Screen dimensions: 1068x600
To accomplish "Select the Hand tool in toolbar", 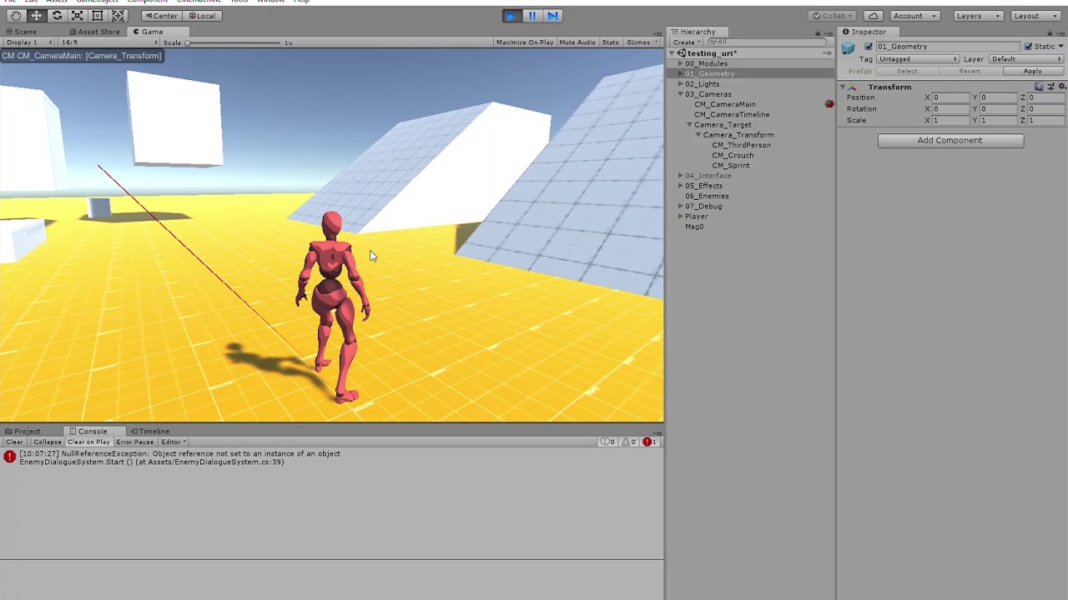I will (16, 16).
